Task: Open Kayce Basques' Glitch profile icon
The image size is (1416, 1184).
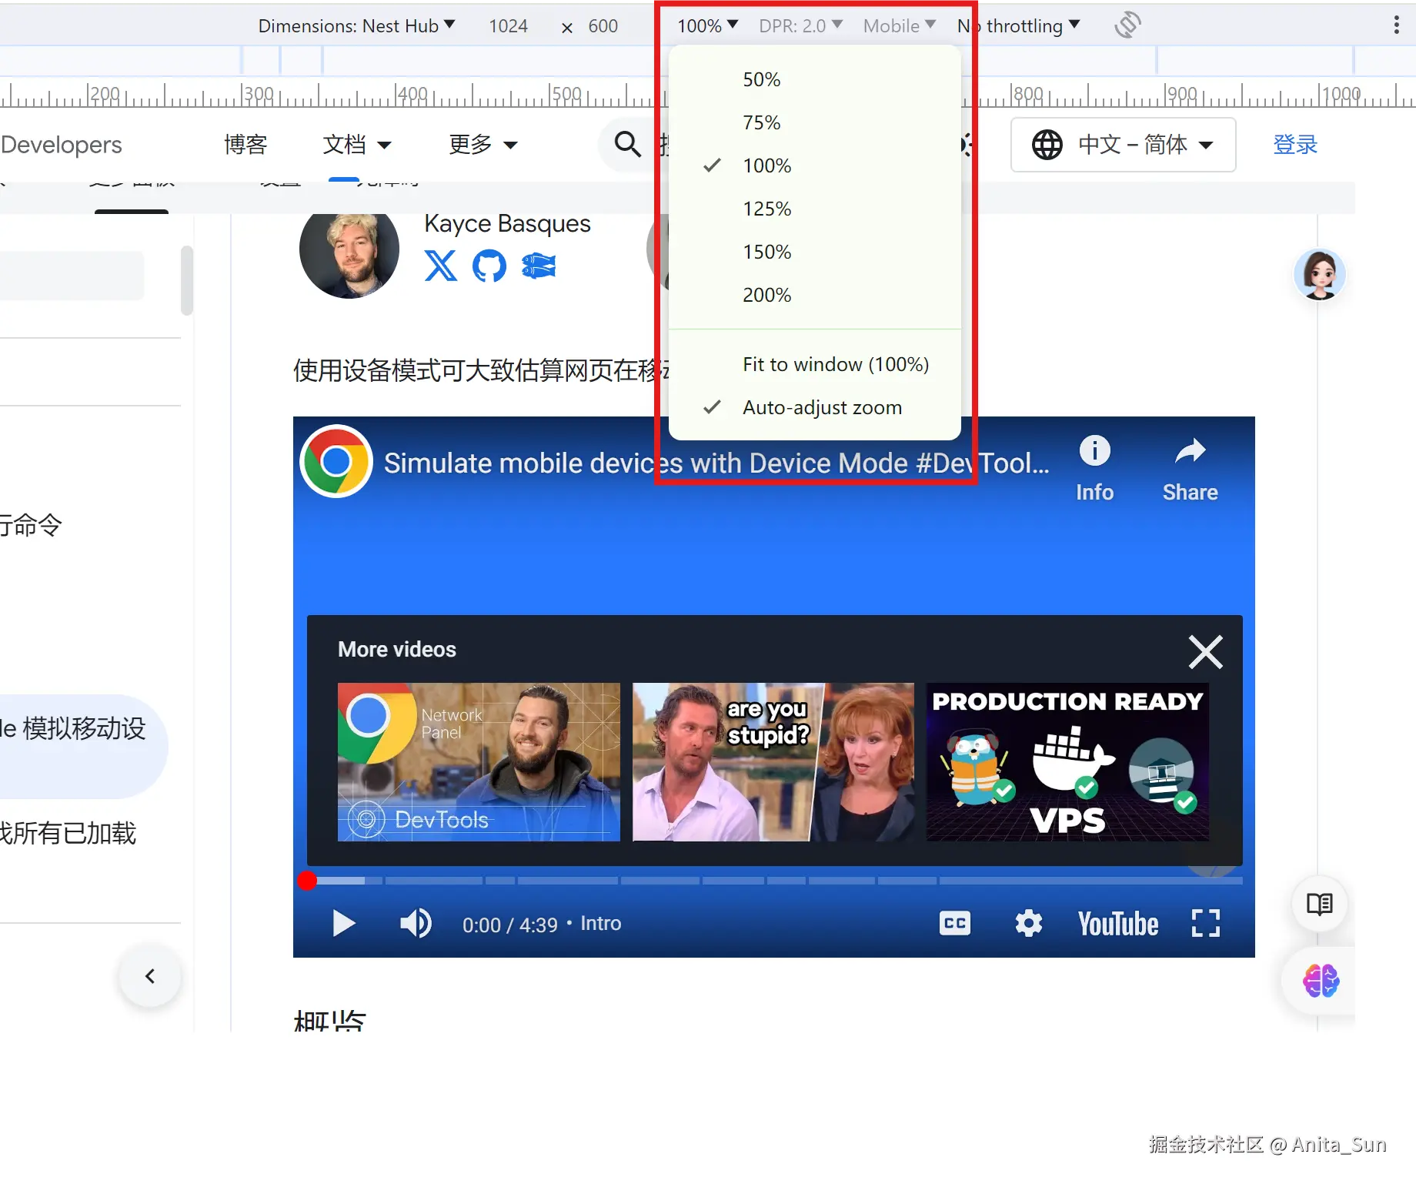Action: pyautogui.click(x=539, y=266)
